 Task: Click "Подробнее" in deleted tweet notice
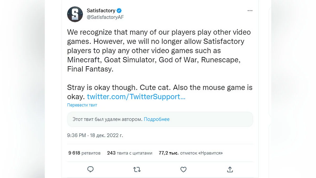pos(157,119)
